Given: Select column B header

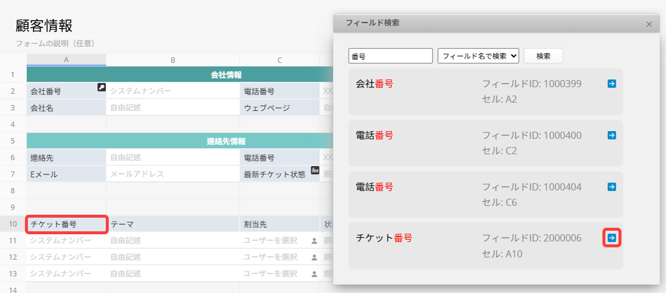Looking at the screenshot, I should (x=172, y=60).
